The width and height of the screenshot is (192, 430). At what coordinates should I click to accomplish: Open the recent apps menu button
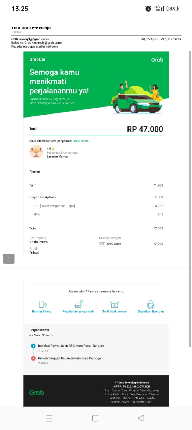coord(49,418)
